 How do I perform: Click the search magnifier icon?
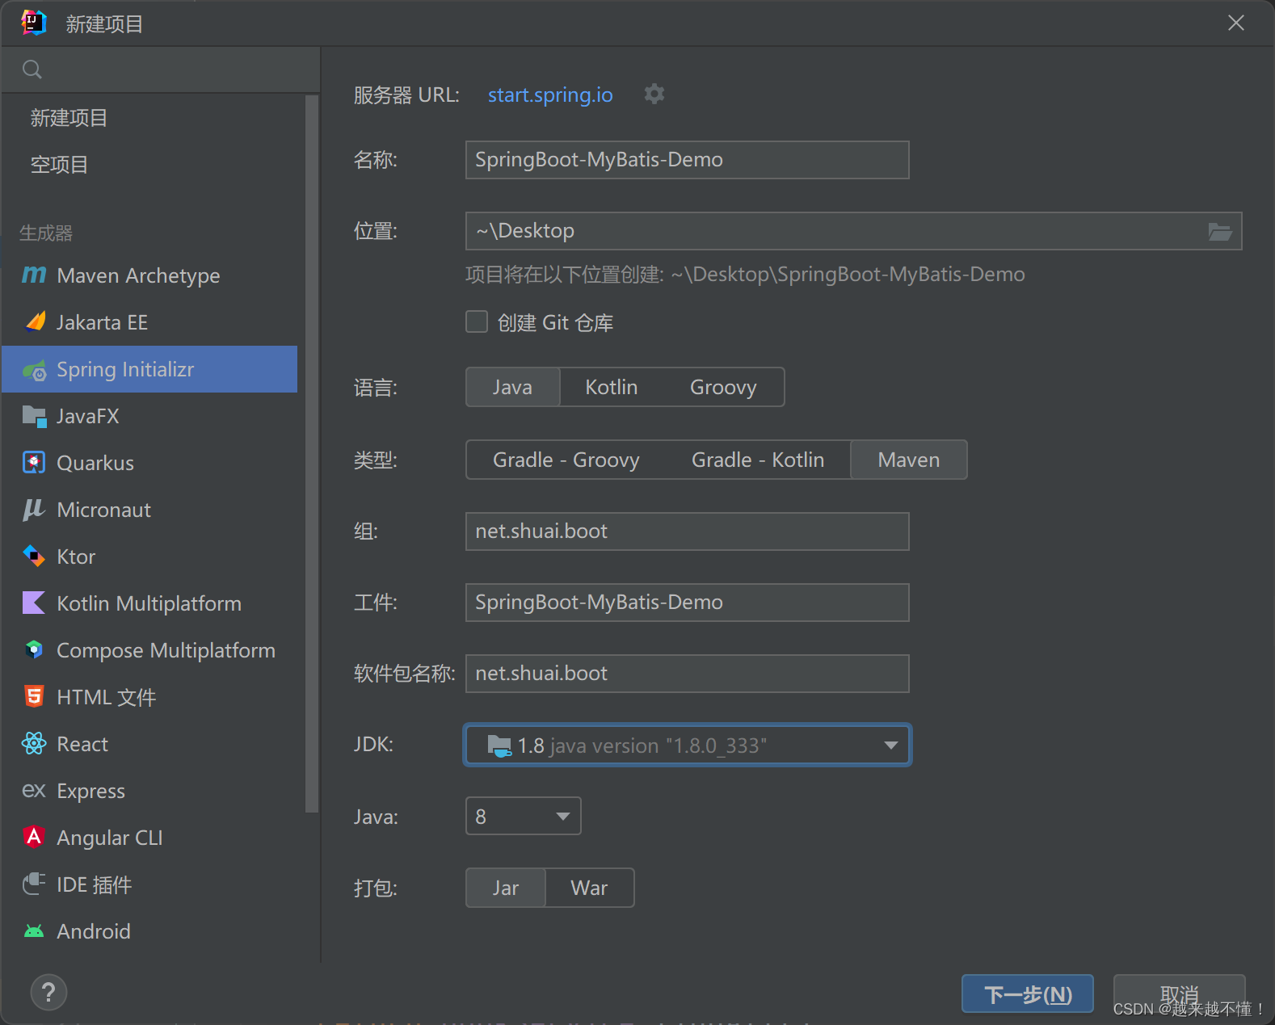(x=32, y=69)
